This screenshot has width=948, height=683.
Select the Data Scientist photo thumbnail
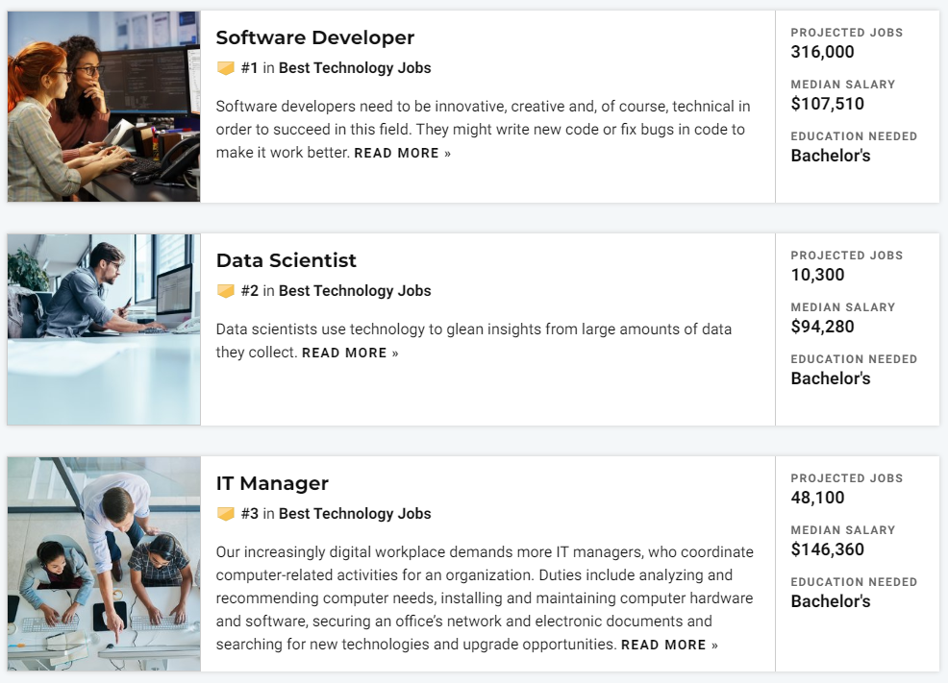point(104,329)
